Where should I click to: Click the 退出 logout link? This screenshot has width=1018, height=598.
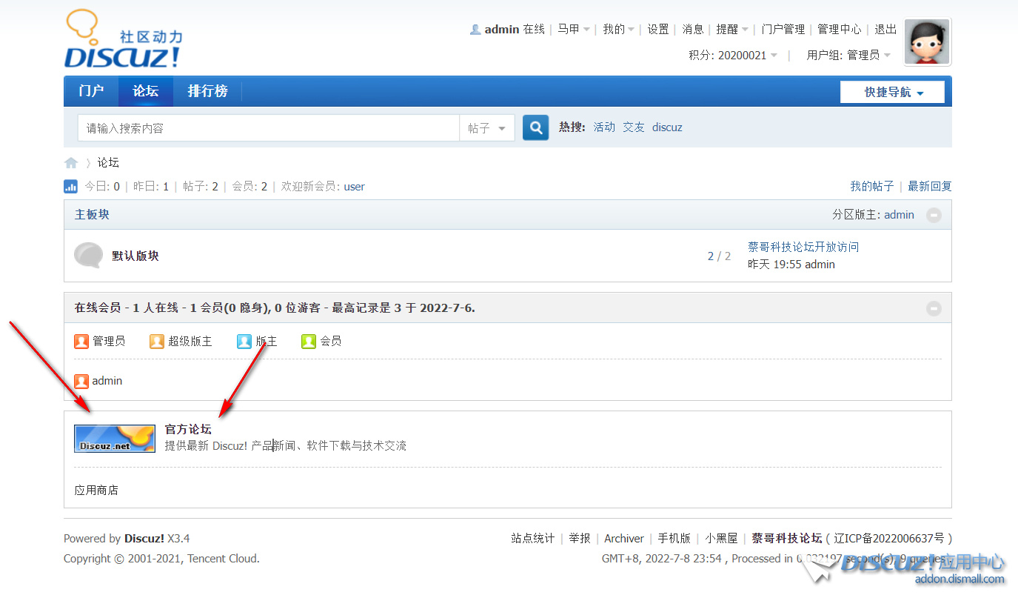[x=885, y=29]
